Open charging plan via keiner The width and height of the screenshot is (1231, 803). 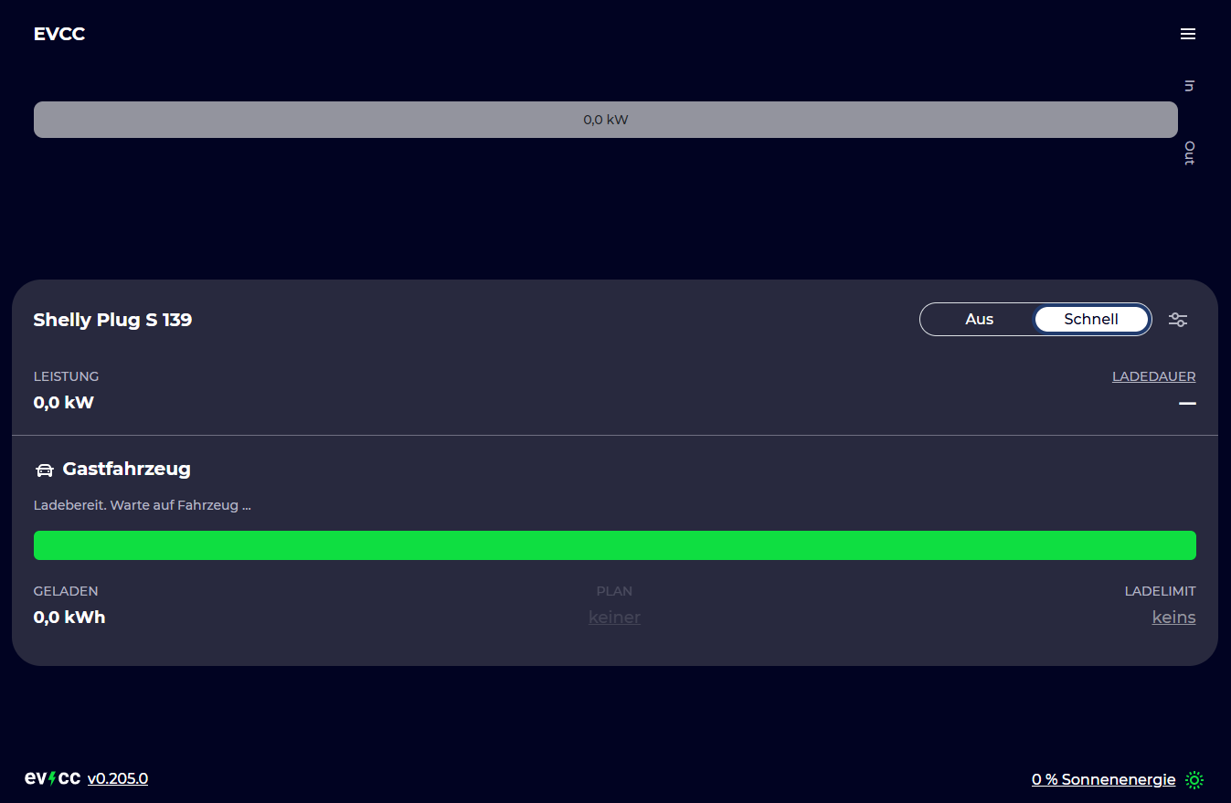tap(614, 618)
